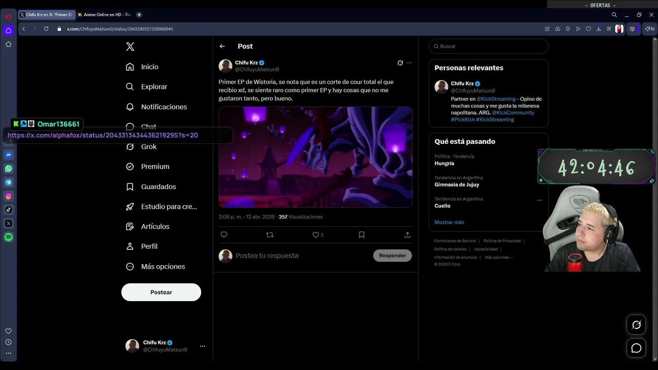
Task: Share the post via upload icon
Action: pyautogui.click(x=407, y=234)
